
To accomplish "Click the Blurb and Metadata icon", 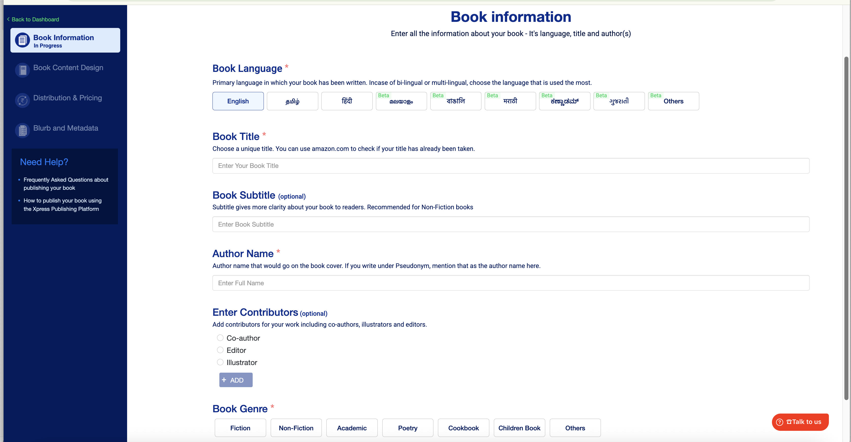I will [22, 131].
